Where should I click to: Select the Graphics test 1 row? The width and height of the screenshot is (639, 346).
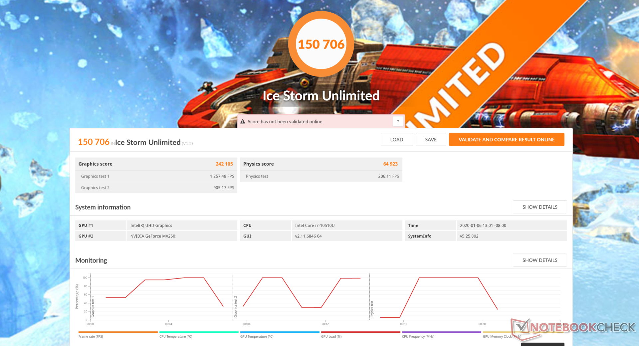[156, 176]
